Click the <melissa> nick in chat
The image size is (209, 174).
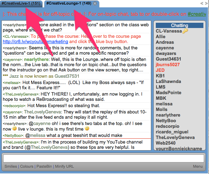point(12,83)
